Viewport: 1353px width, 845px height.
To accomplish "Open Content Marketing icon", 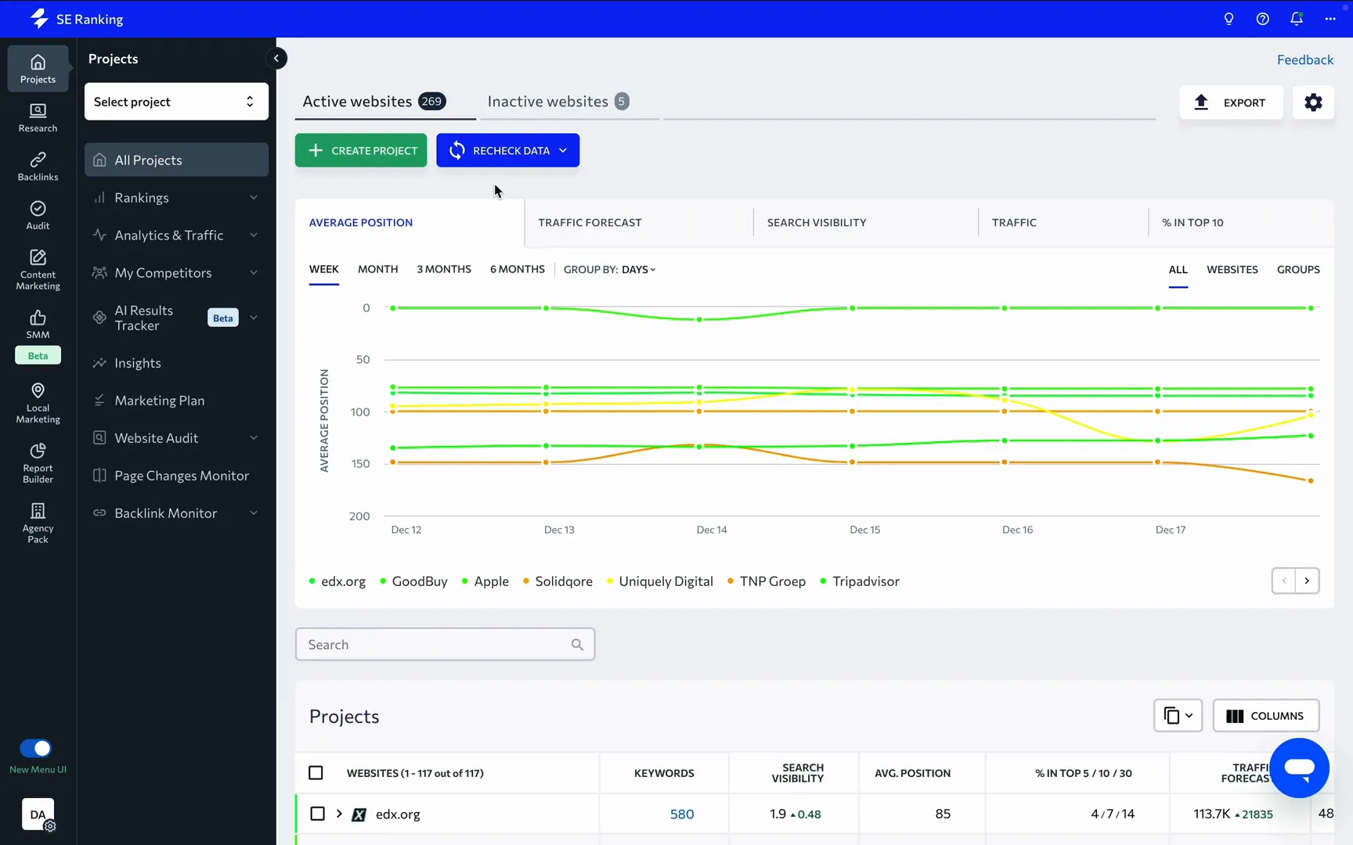I will tap(38, 269).
